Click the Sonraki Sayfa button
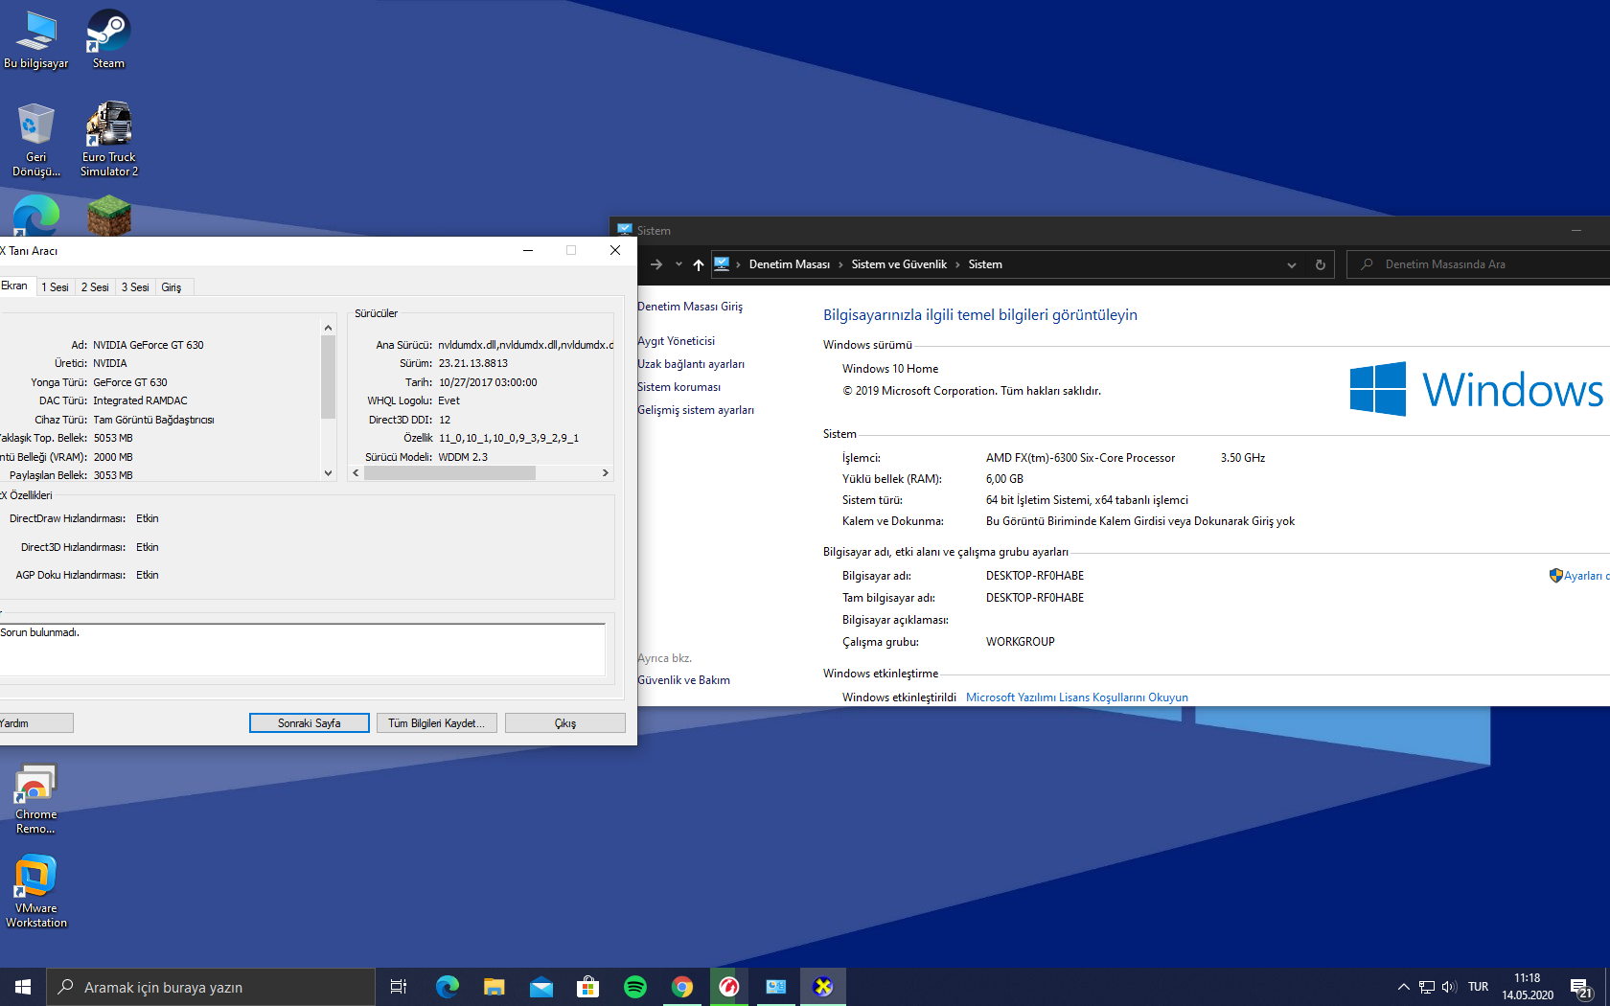The width and height of the screenshot is (1610, 1006). [309, 723]
